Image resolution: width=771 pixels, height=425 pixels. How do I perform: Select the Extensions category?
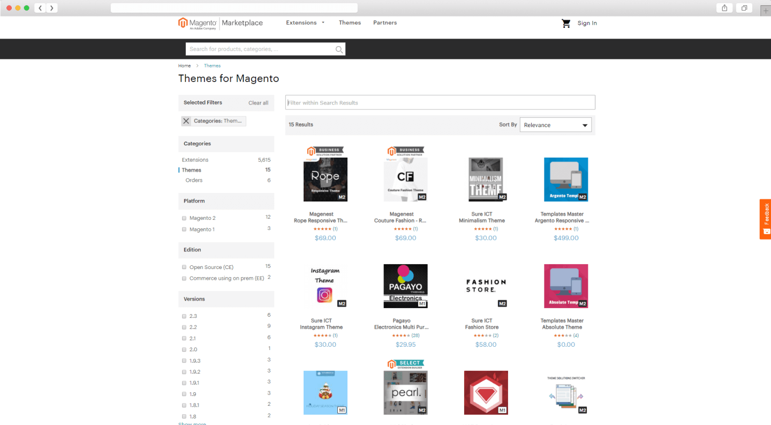[x=195, y=160]
